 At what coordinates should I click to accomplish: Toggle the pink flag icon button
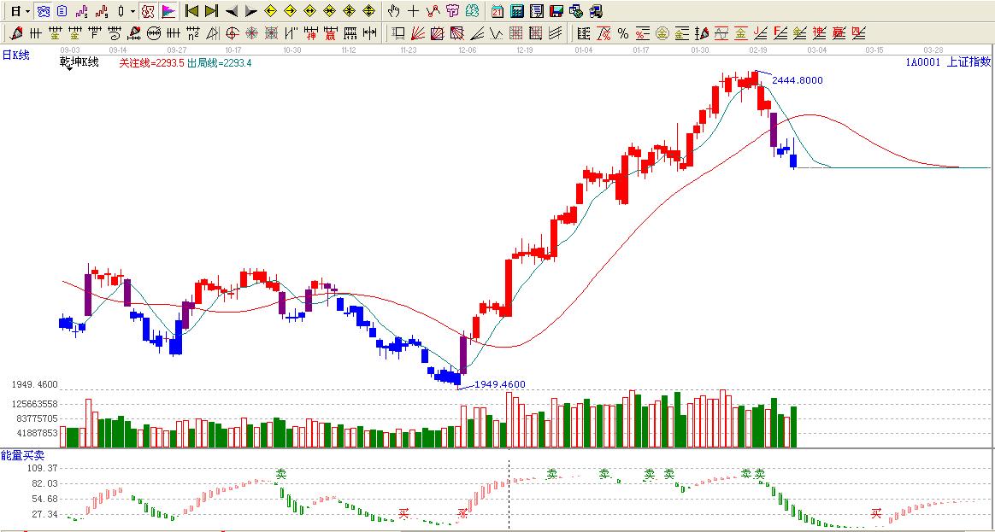(168, 11)
